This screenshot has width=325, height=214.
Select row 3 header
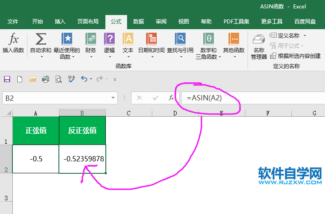6,187
